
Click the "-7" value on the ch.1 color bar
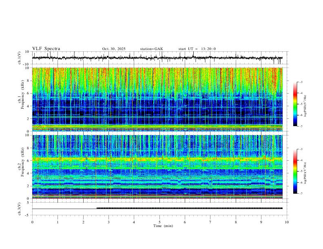coord(301,127)
